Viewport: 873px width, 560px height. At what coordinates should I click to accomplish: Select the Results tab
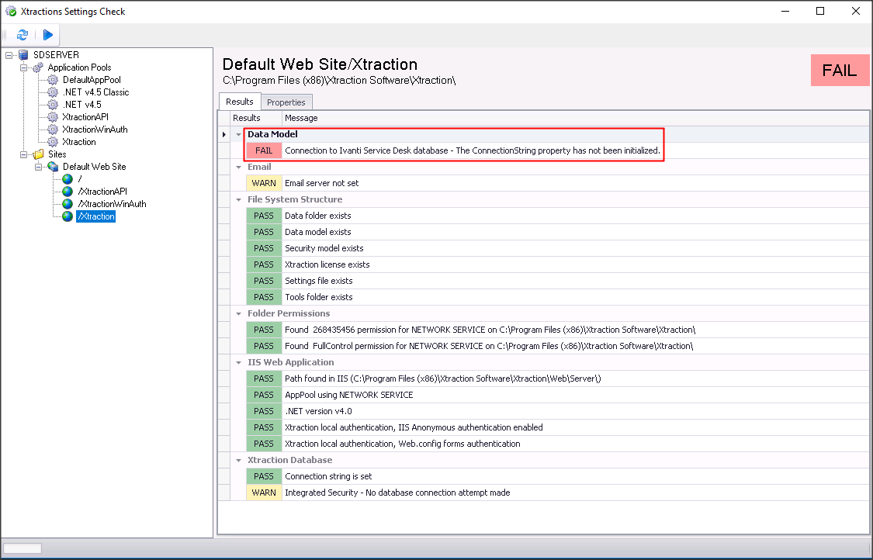[240, 102]
